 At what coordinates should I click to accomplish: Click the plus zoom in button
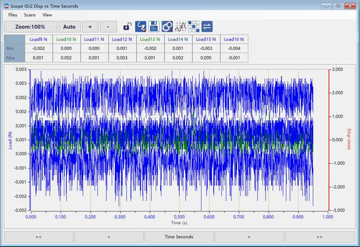pyautogui.click(x=90, y=27)
